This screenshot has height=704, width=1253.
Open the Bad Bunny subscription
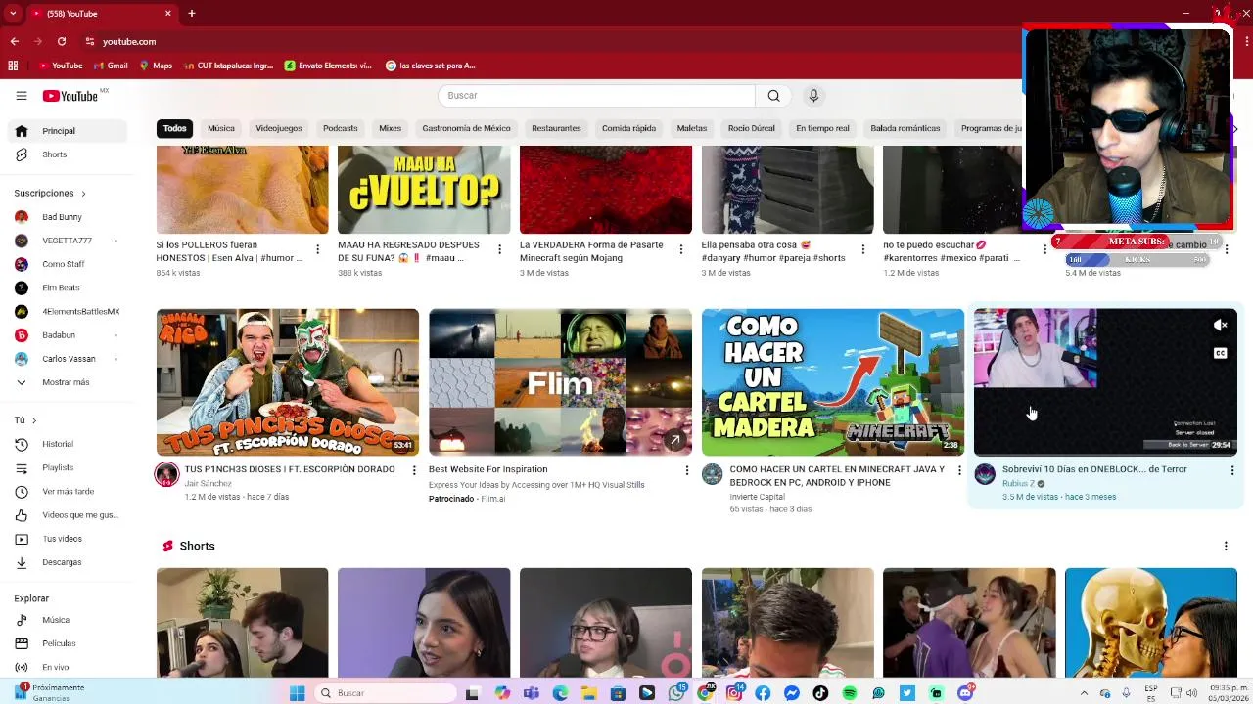pos(67,217)
